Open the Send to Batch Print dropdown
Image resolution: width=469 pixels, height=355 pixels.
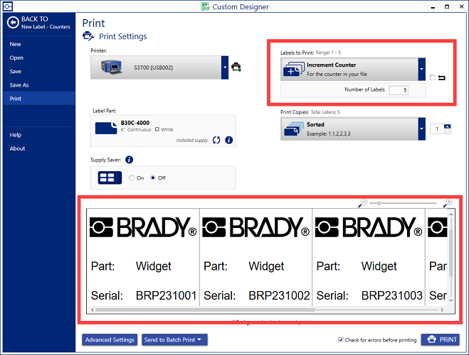174,339
